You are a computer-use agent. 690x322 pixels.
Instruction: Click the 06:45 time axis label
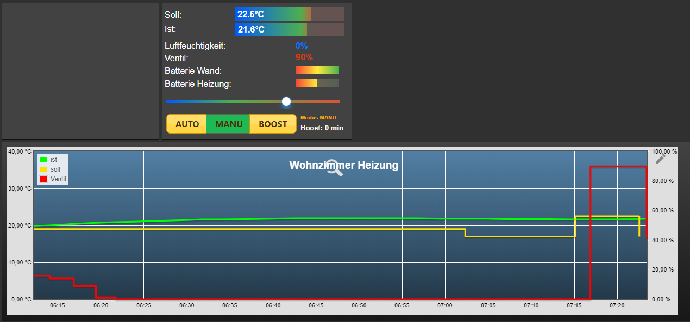(x=316, y=306)
